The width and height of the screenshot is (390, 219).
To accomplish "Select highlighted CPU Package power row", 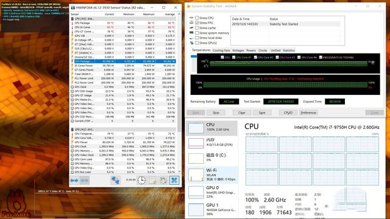I will click(123, 61).
